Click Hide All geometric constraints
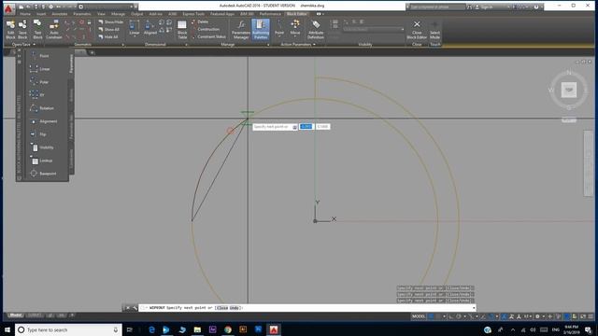The width and height of the screenshot is (598, 336). (108, 37)
